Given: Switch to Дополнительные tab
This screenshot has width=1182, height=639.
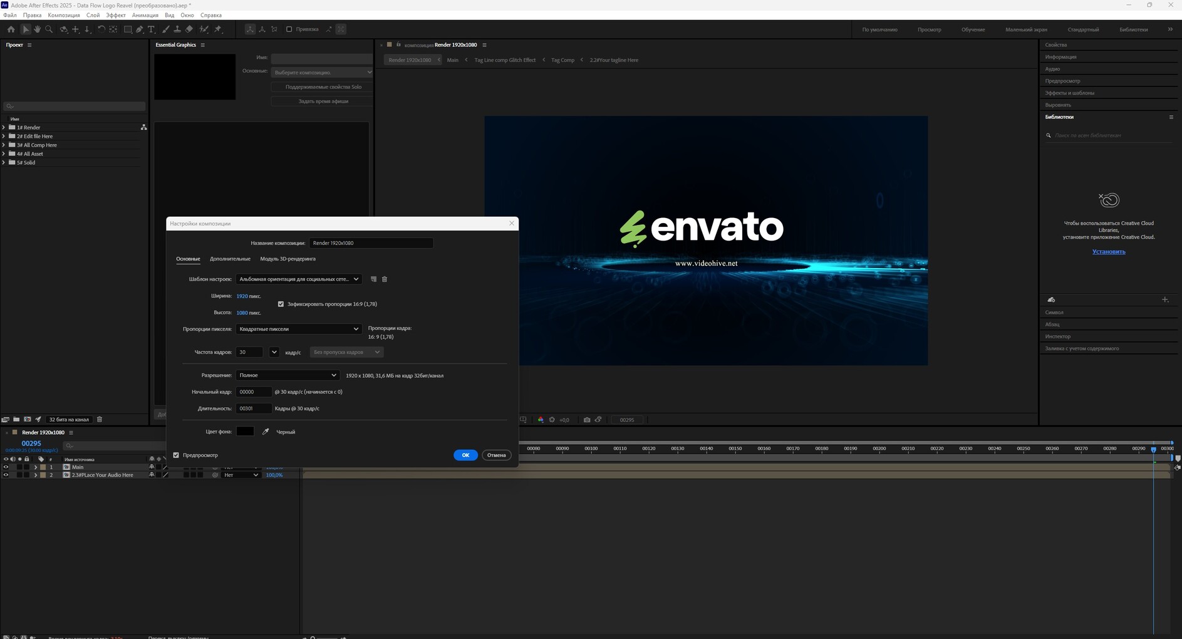Looking at the screenshot, I should click(x=230, y=259).
